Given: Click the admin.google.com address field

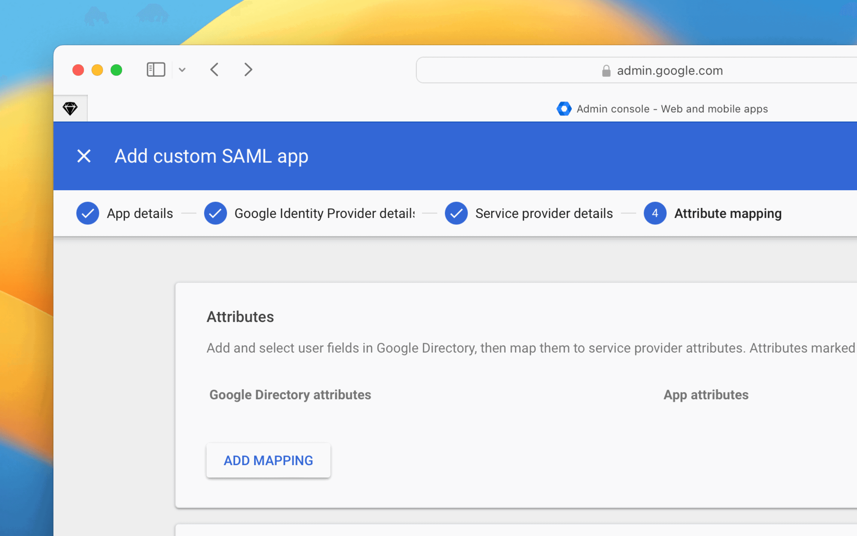Looking at the screenshot, I should (669, 71).
